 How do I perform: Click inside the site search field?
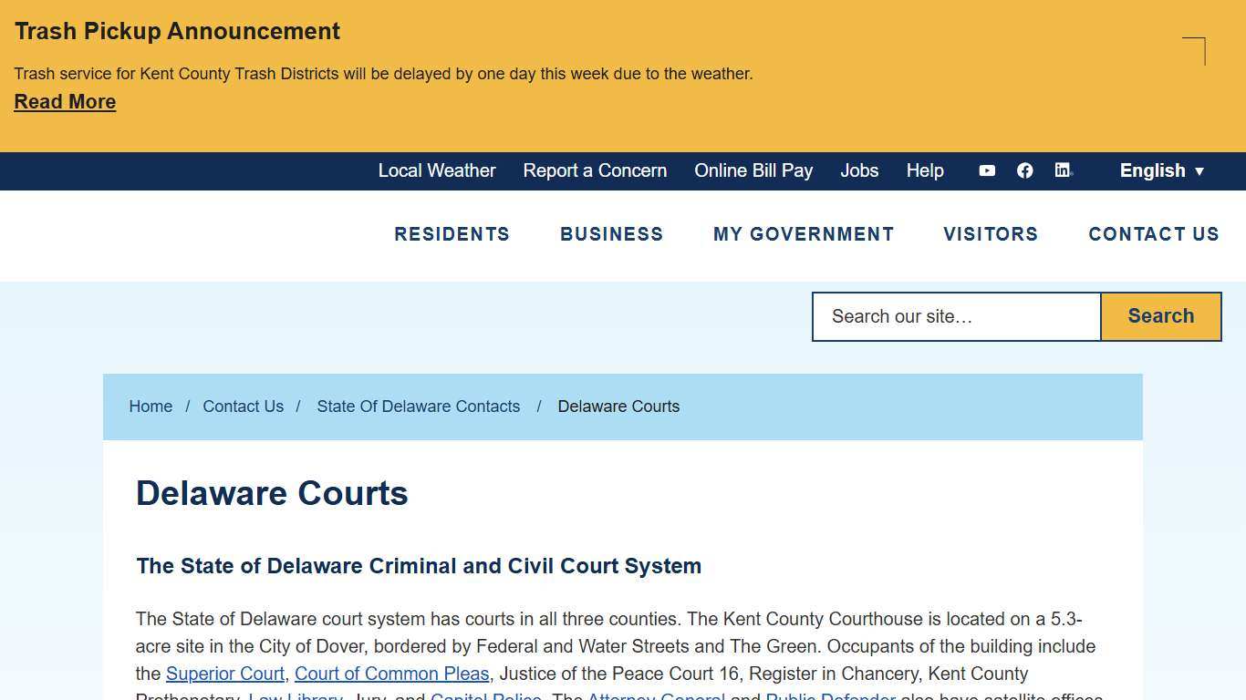point(955,316)
